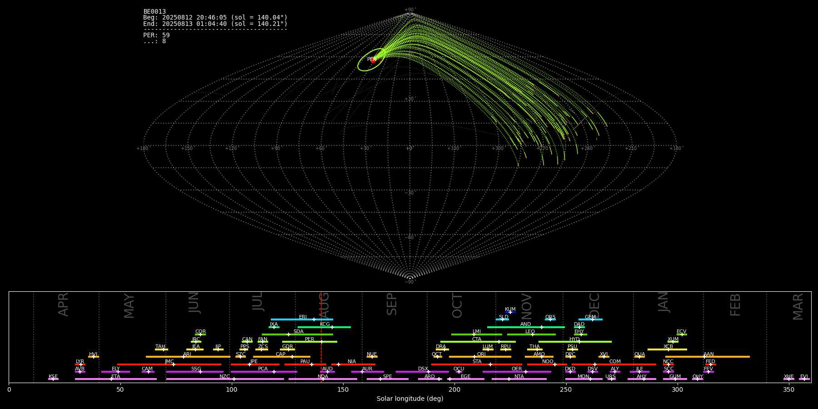The image size is (818, 409).
Task: Select the red COM shower bar
Action: tap(614, 364)
